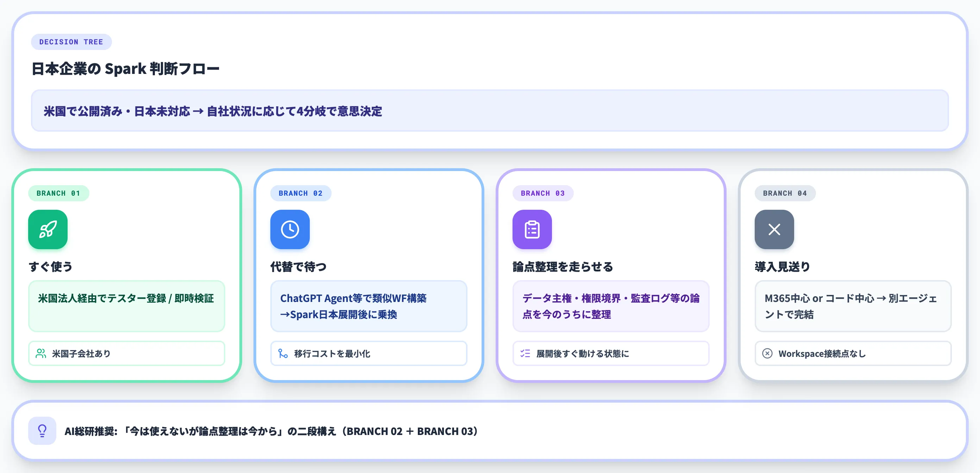The width and height of the screenshot is (980, 473).
Task: Click the M365中心 or コード中心 description box
Action: 853,306
